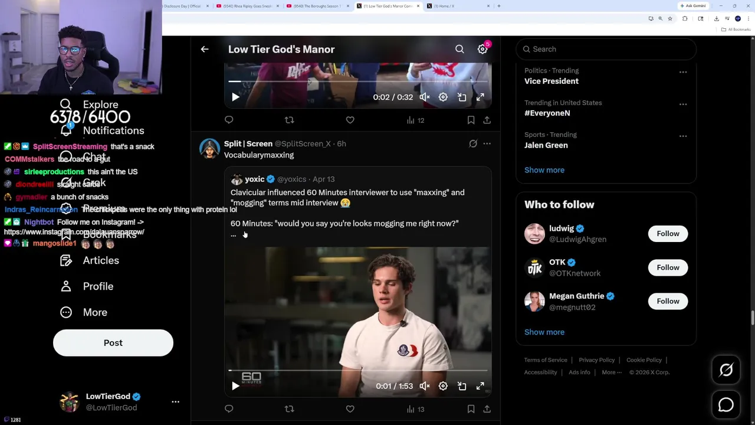Open settings gear on the top video
The height and width of the screenshot is (425, 755).
tap(443, 97)
